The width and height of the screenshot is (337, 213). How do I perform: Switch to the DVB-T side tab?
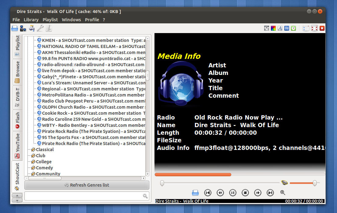point(17,97)
